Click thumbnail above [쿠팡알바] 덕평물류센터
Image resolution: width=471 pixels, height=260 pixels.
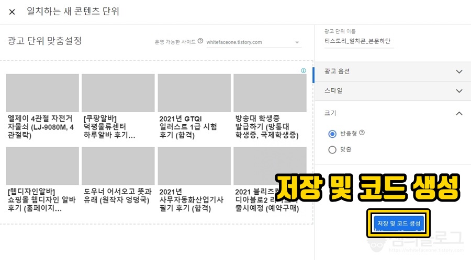point(118,93)
